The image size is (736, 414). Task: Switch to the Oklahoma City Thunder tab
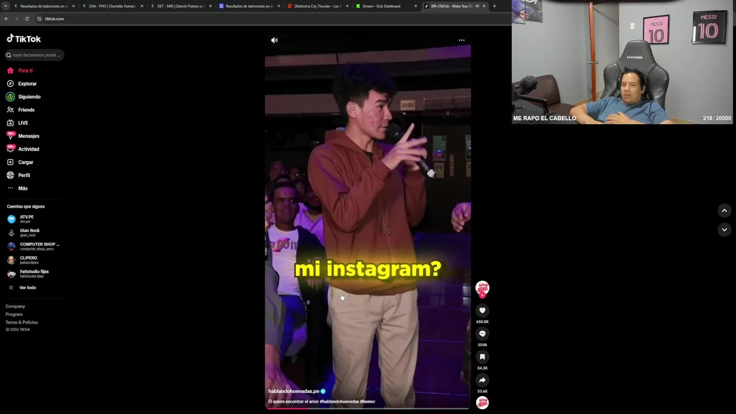click(x=317, y=6)
